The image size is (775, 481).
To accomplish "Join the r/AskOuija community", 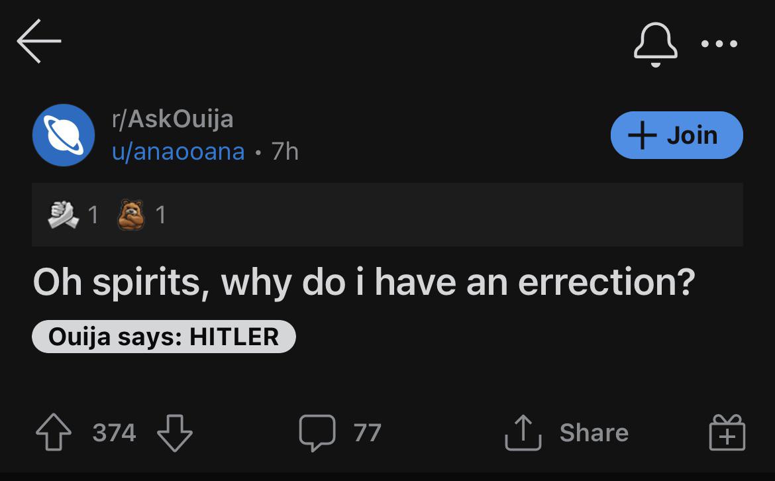I will (676, 135).
